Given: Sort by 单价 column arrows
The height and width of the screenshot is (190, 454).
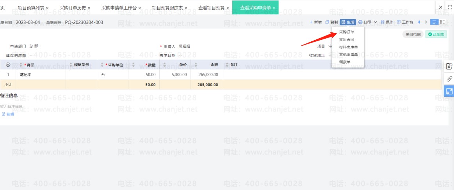Looking at the screenshot, I should pyautogui.click(x=164, y=65).
